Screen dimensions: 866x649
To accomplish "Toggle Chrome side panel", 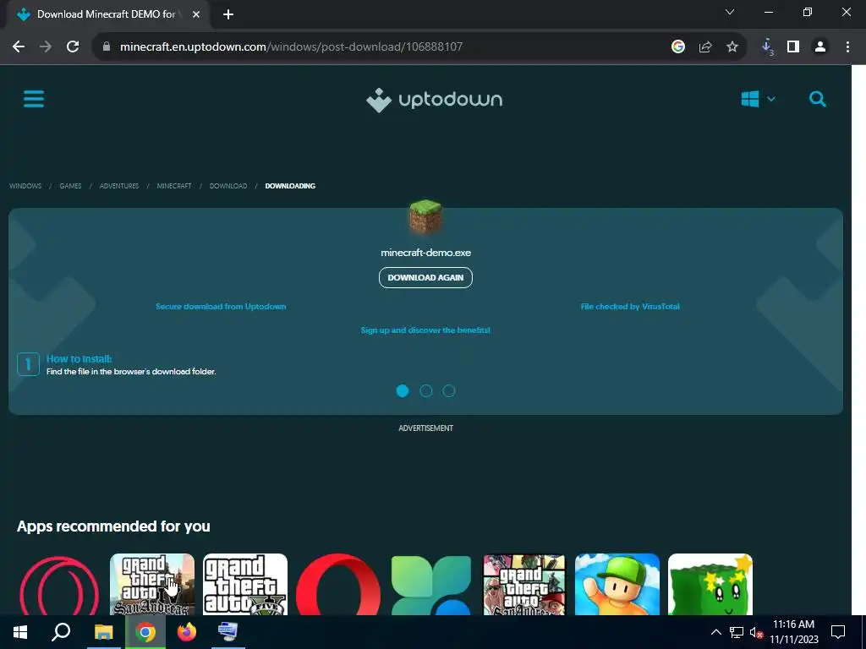I will [793, 47].
